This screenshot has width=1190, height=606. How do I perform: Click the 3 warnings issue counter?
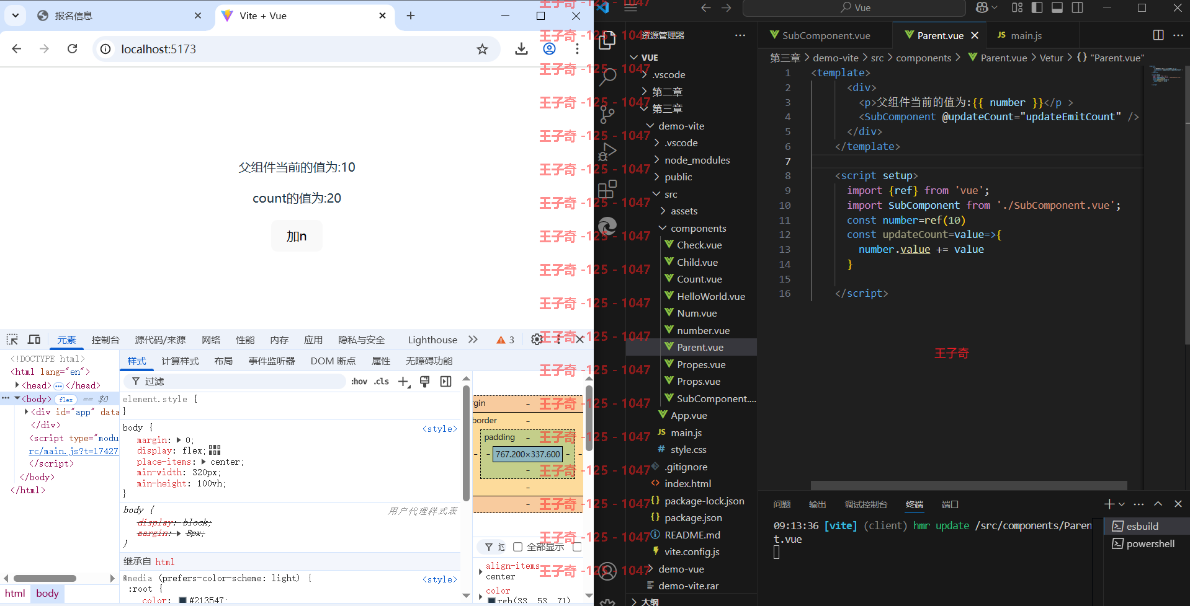(x=506, y=340)
